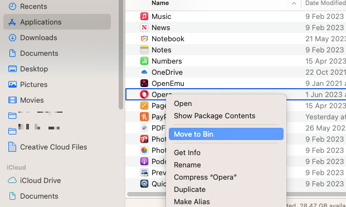Click the red Opera app icon
Screen dimensions: 346x207
[144, 94]
